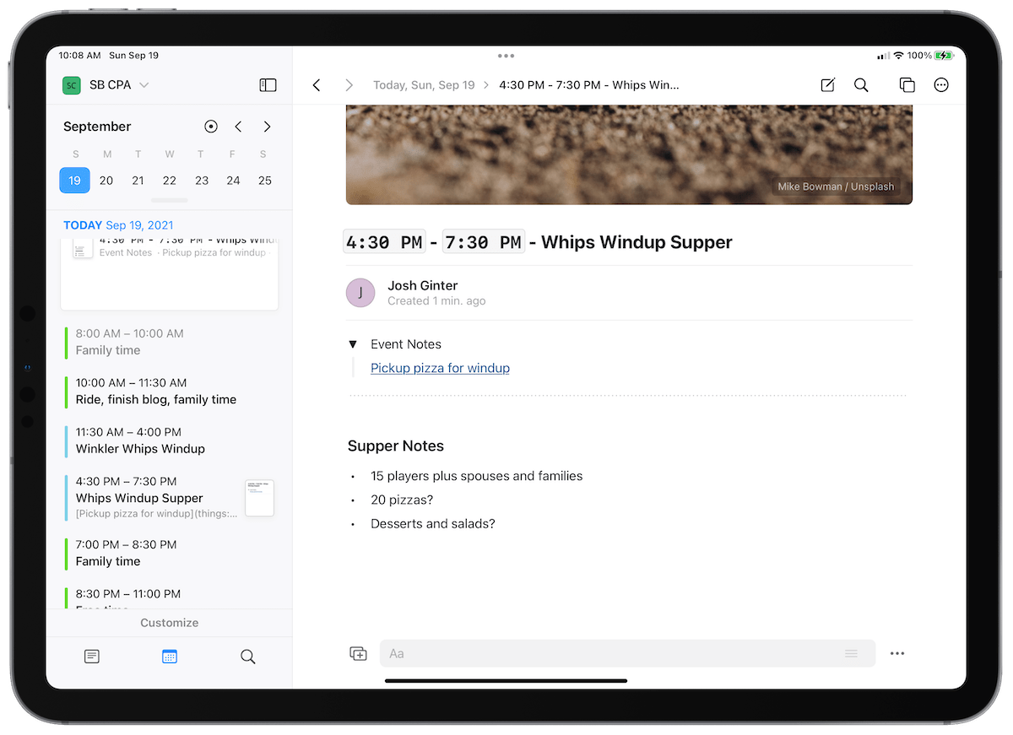Open Whips Windup Supper document thumbnail
The width and height of the screenshot is (1013, 735).
click(x=259, y=498)
